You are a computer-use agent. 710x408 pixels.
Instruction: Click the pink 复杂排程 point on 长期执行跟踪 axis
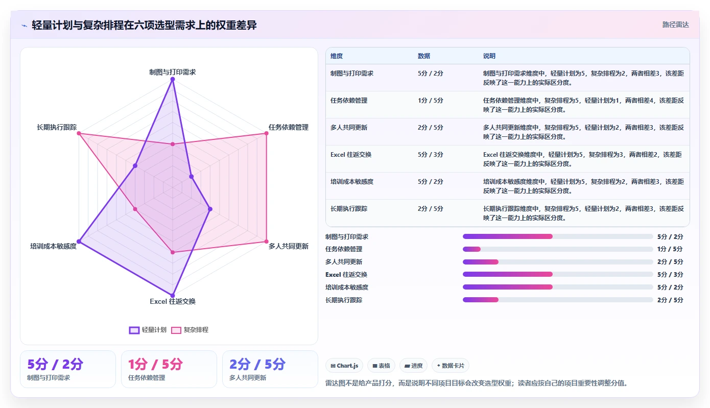[79, 133]
